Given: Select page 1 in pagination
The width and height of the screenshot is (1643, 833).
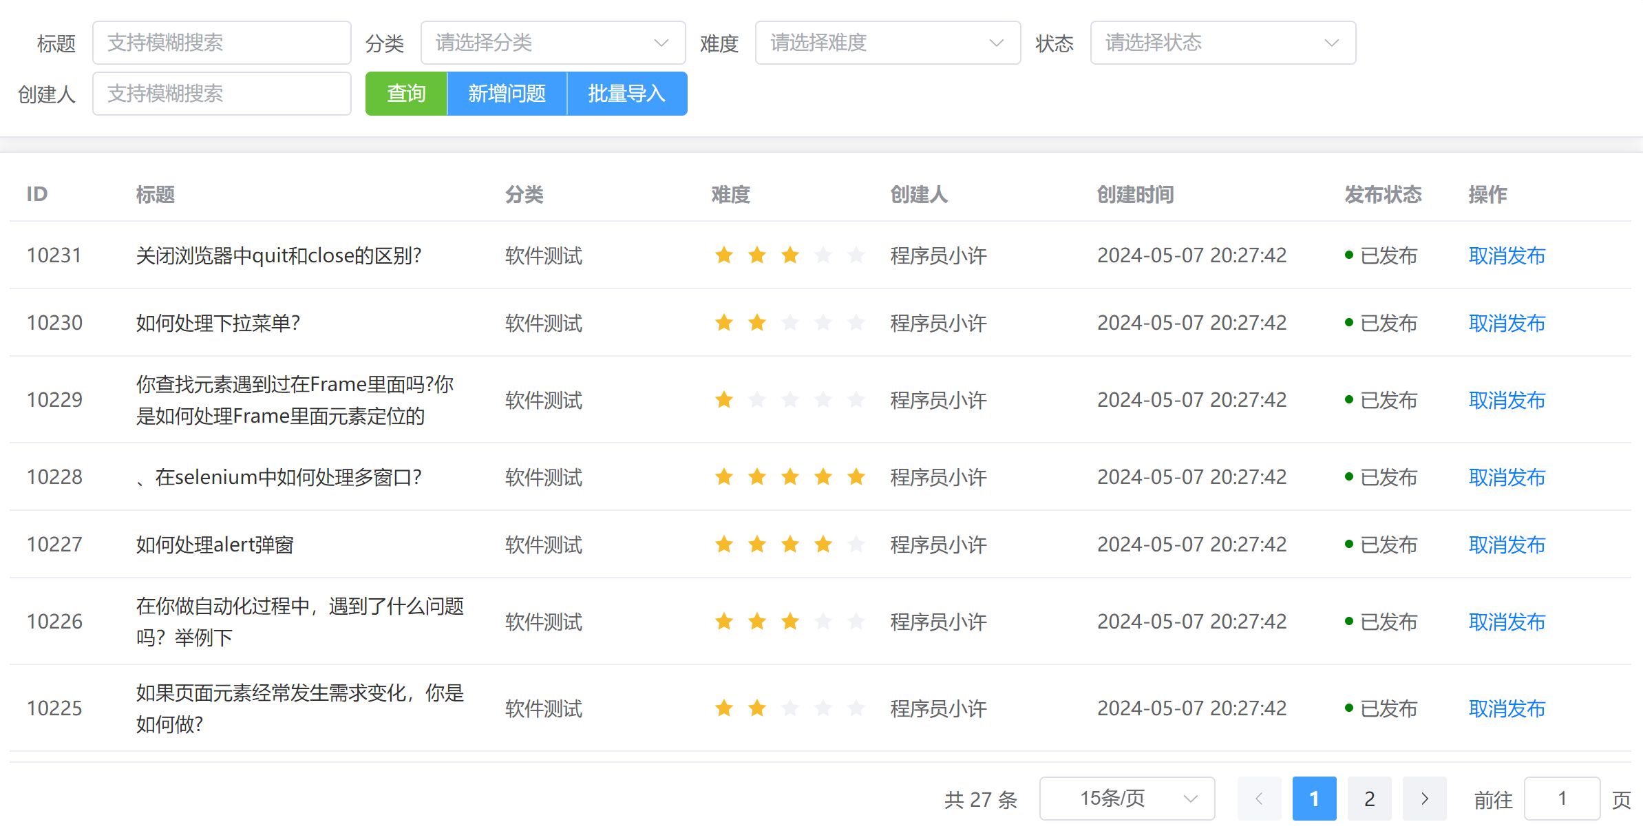Looking at the screenshot, I should [x=1314, y=799].
